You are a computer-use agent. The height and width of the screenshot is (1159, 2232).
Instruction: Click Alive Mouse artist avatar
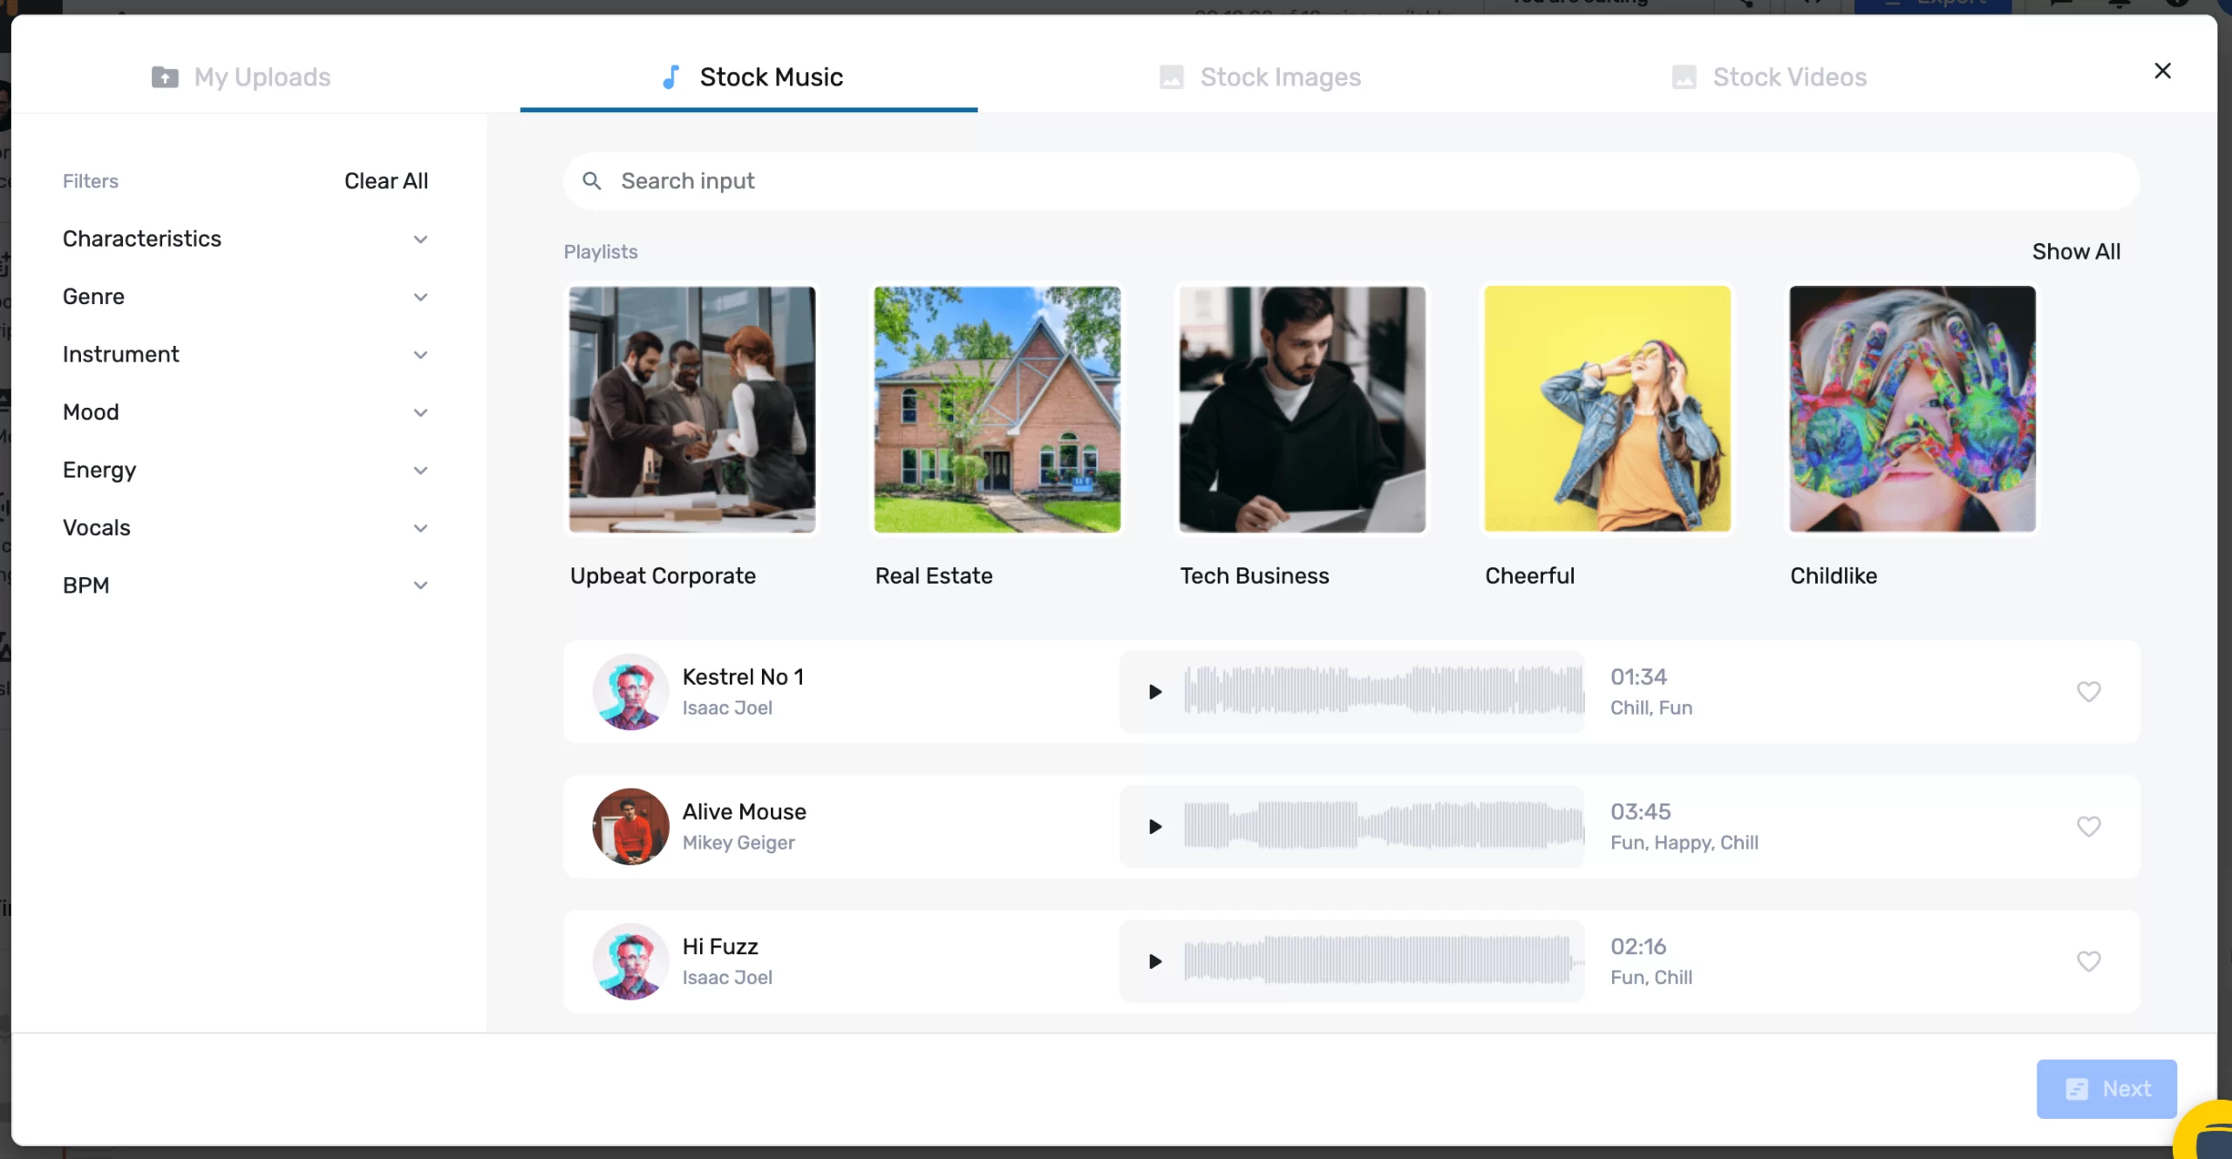click(630, 826)
